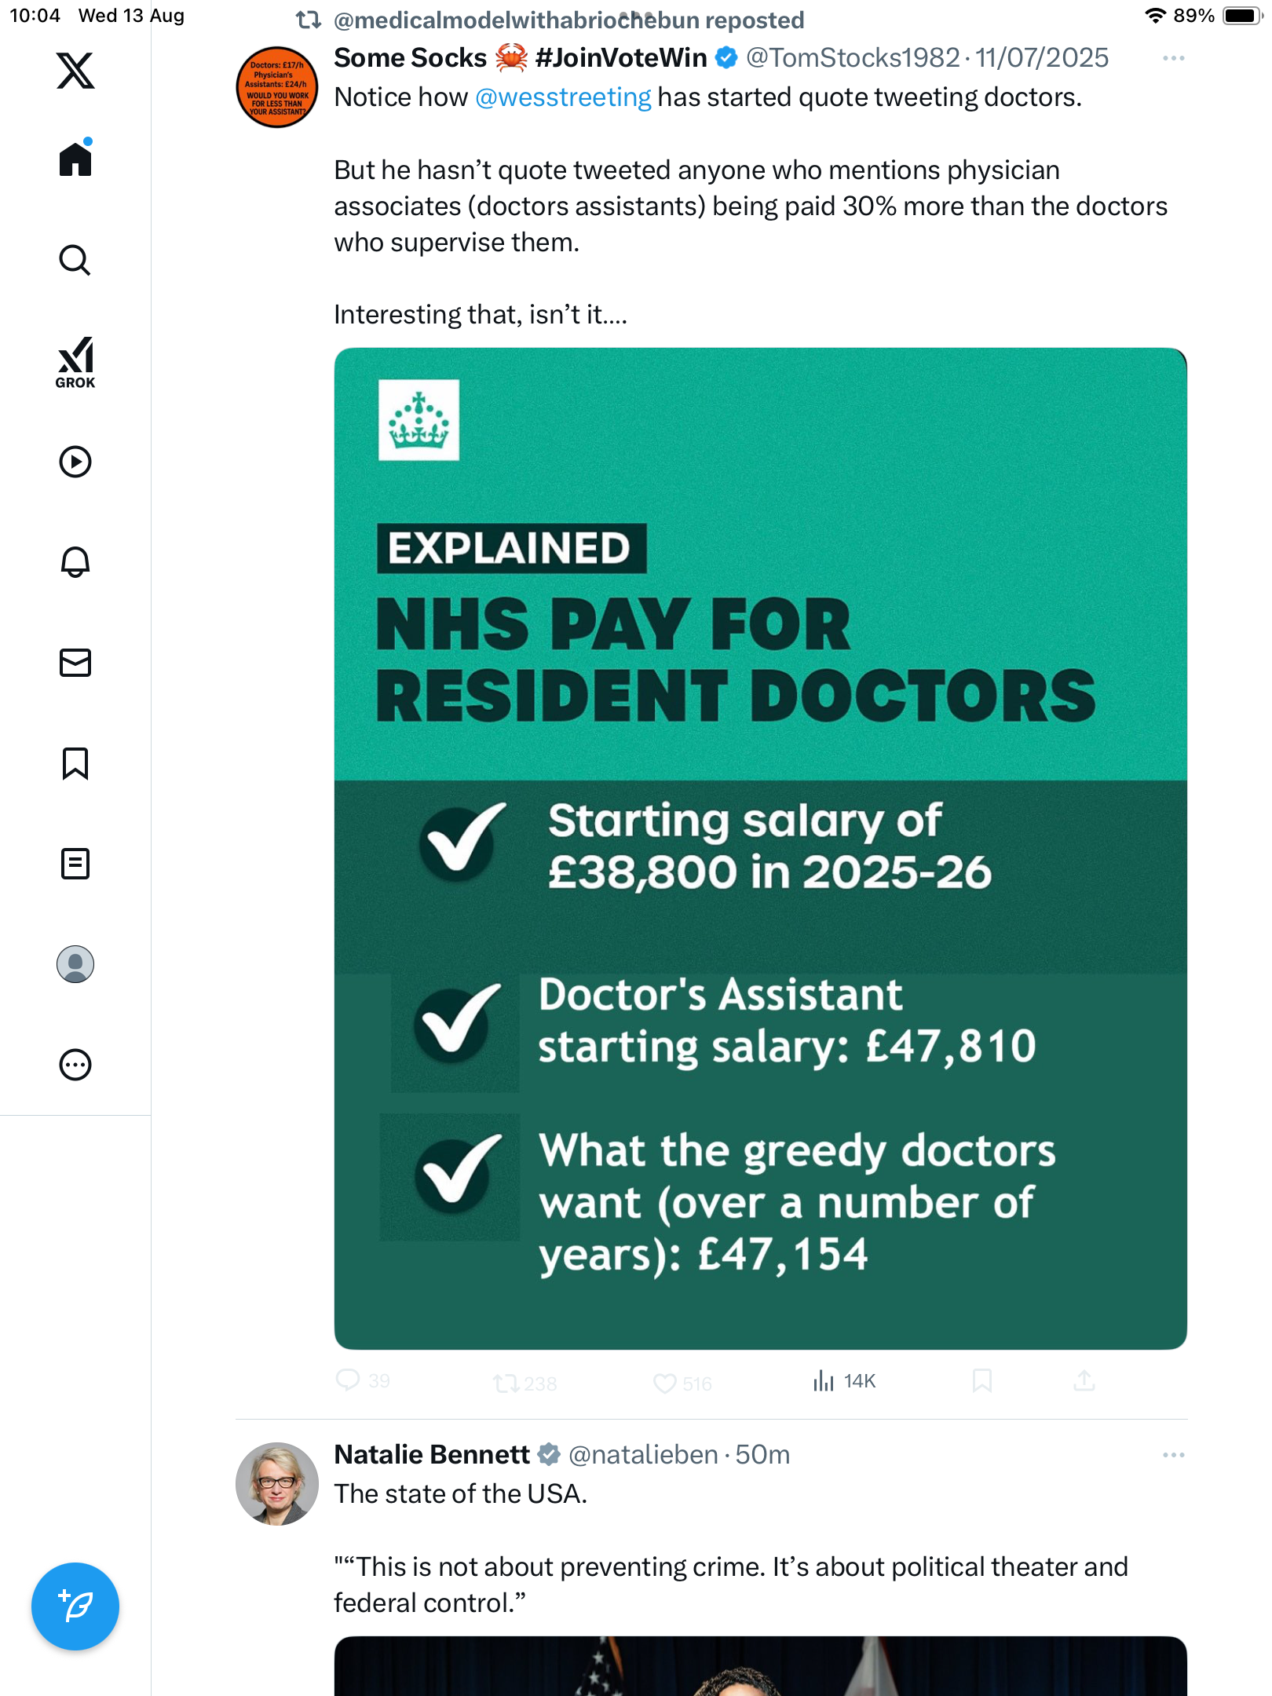Image resolution: width=1272 pixels, height=1696 pixels.
Task: Open Lists in the sidebar
Action: pos(75,864)
